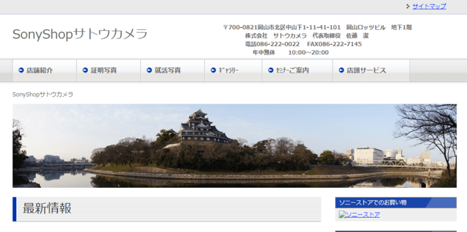The height and width of the screenshot is (232, 467).
Task: Click the 電話086-222-0022 phone number text
Action: 272,44
